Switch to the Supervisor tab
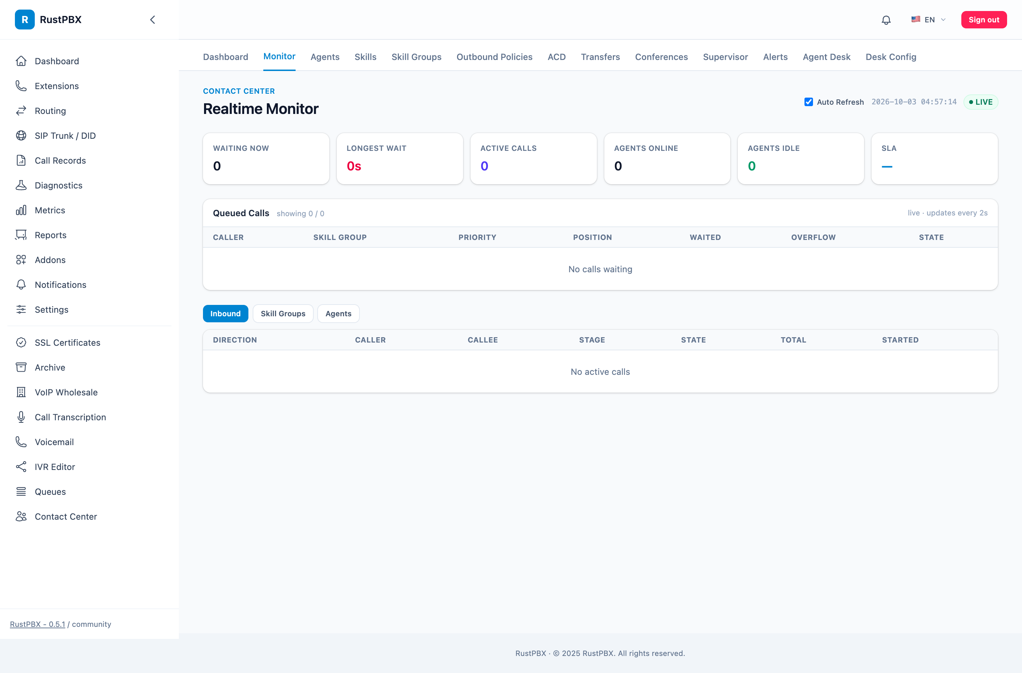This screenshot has width=1022, height=673. [725, 57]
